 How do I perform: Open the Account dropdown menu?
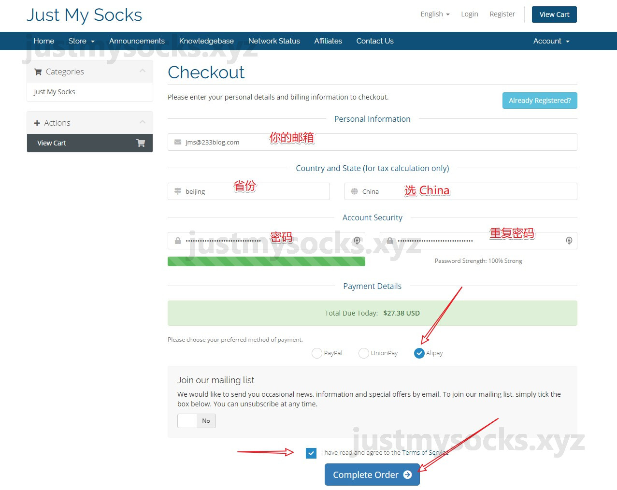(551, 41)
